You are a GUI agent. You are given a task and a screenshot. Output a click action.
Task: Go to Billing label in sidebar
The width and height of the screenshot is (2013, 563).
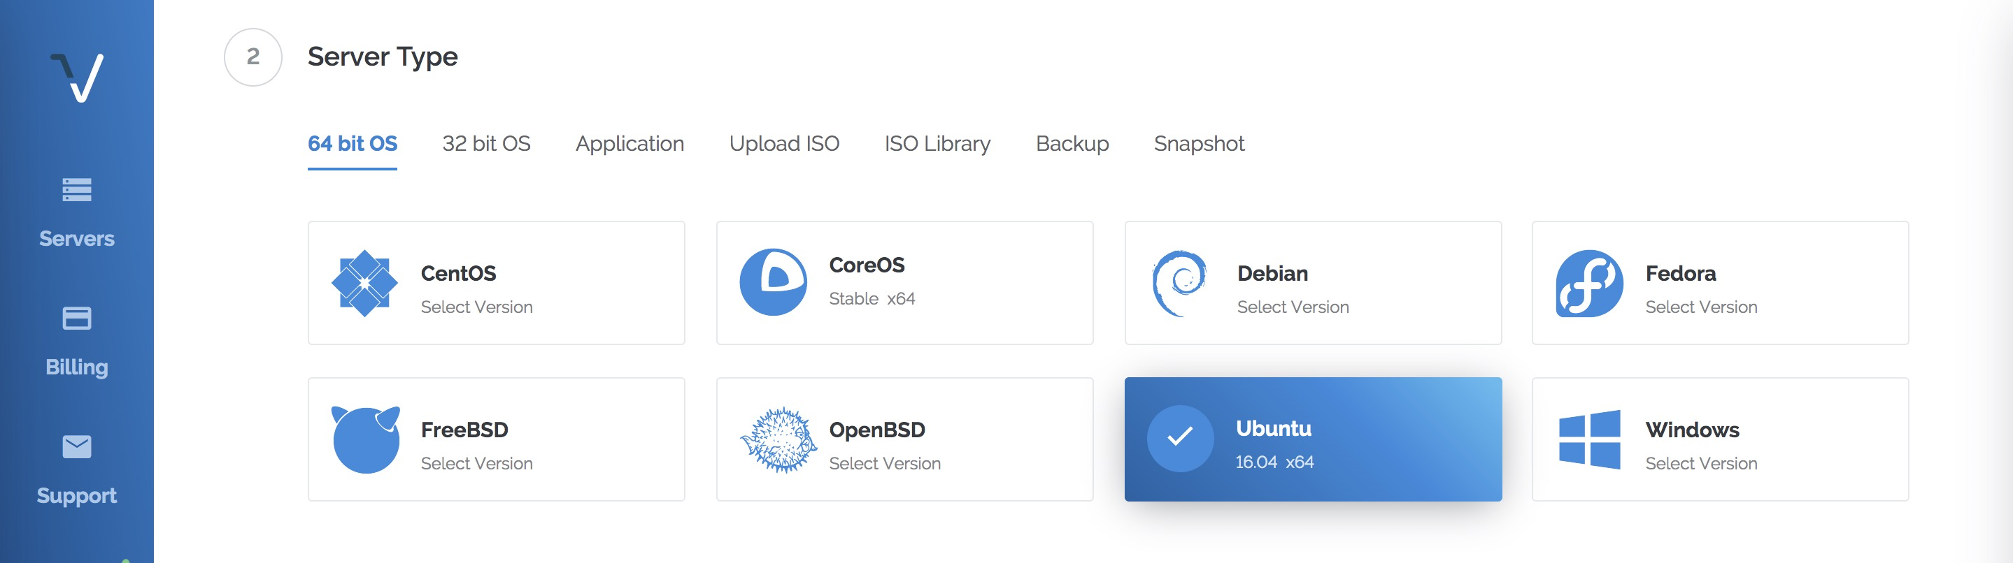pos(76,367)
